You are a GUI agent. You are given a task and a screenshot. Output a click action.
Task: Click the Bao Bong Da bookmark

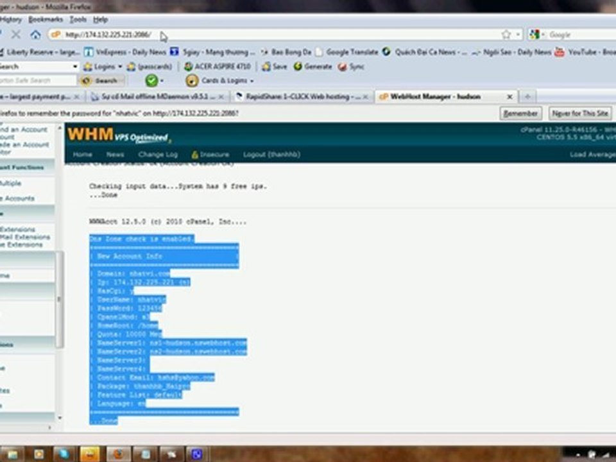point(286,52)
